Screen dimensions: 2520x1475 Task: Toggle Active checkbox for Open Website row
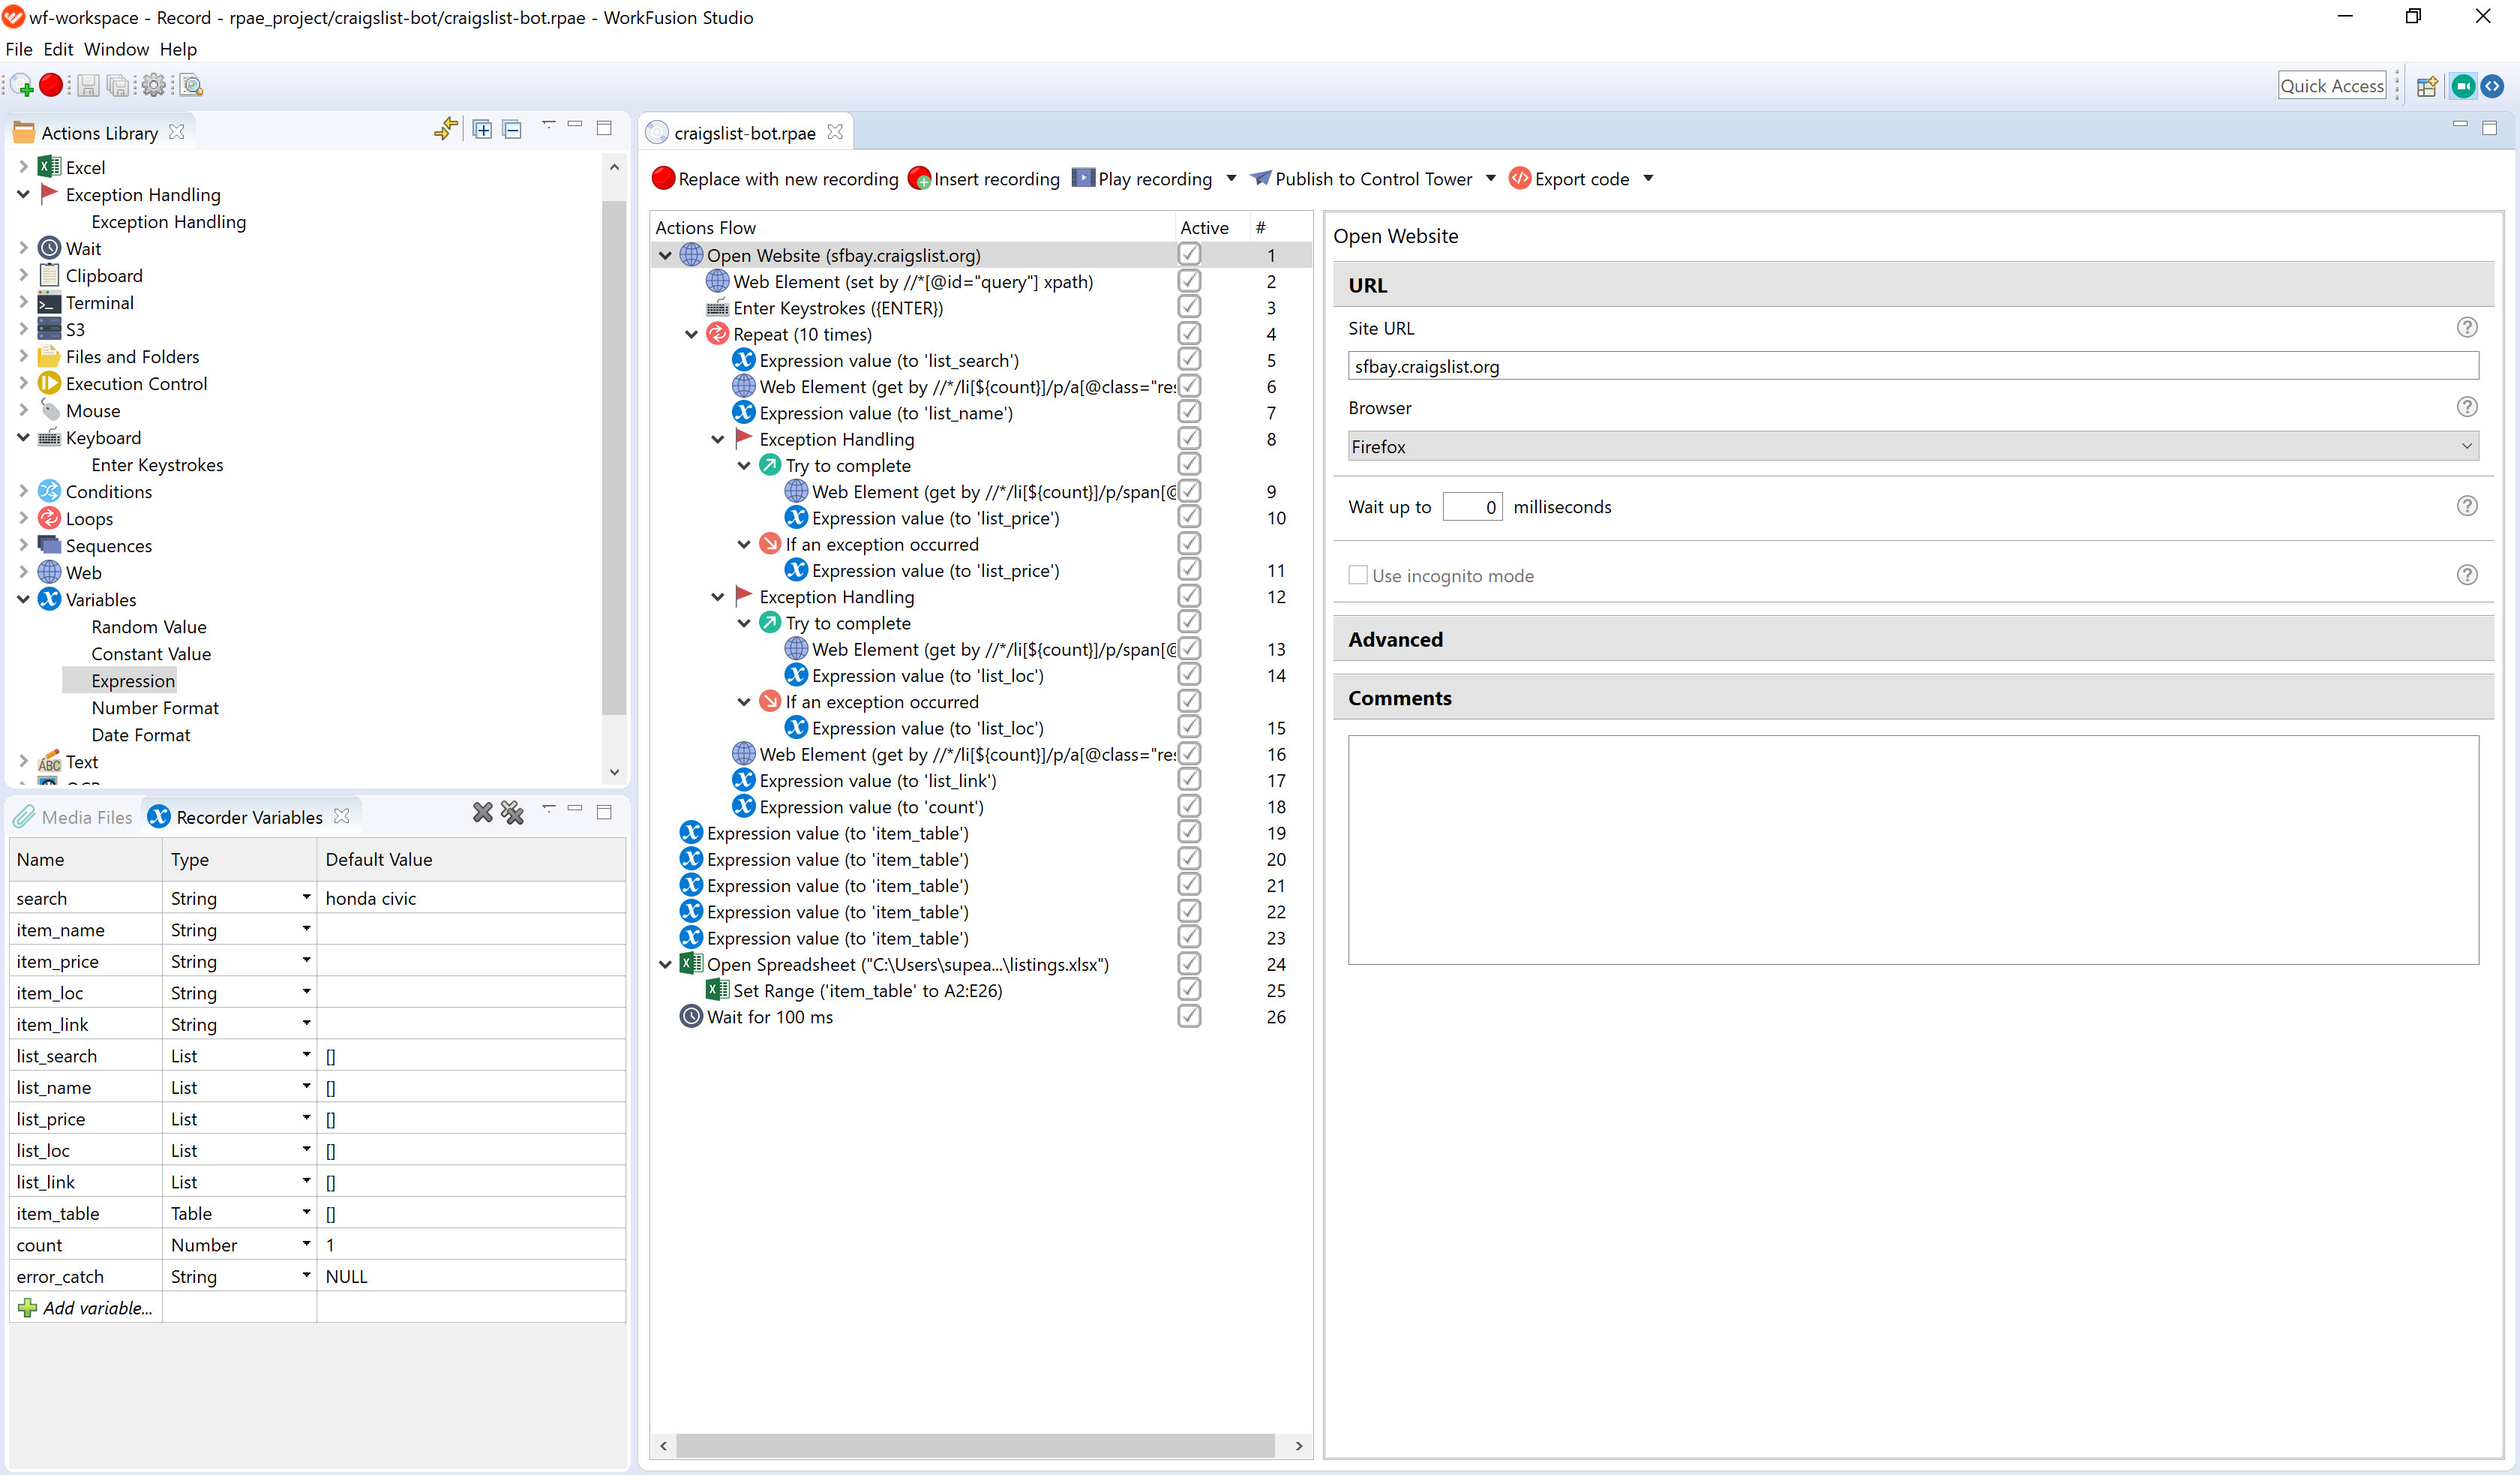click(x=1189, y=254)
